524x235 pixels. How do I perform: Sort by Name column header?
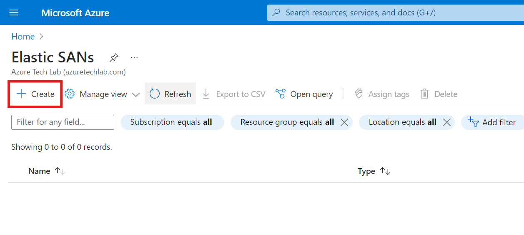[x=39, y=171]
